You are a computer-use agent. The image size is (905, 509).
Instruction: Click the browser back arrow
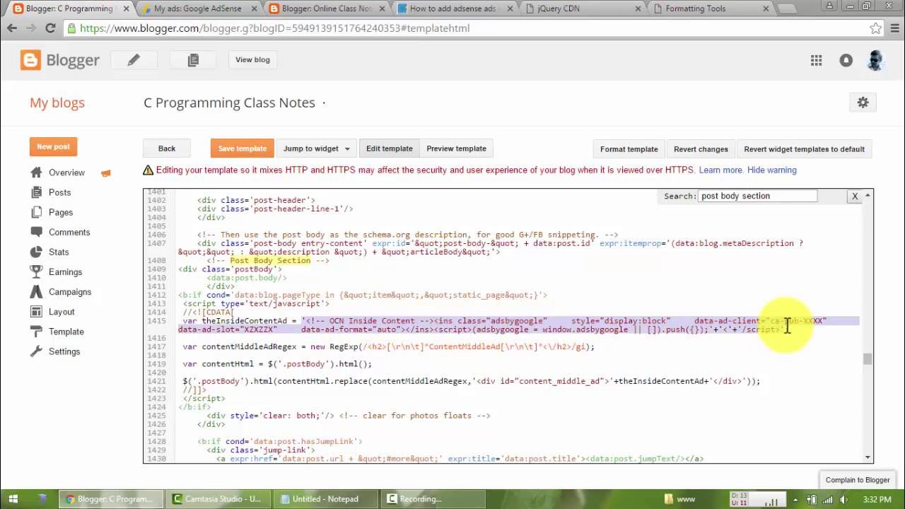click(12, 28)
